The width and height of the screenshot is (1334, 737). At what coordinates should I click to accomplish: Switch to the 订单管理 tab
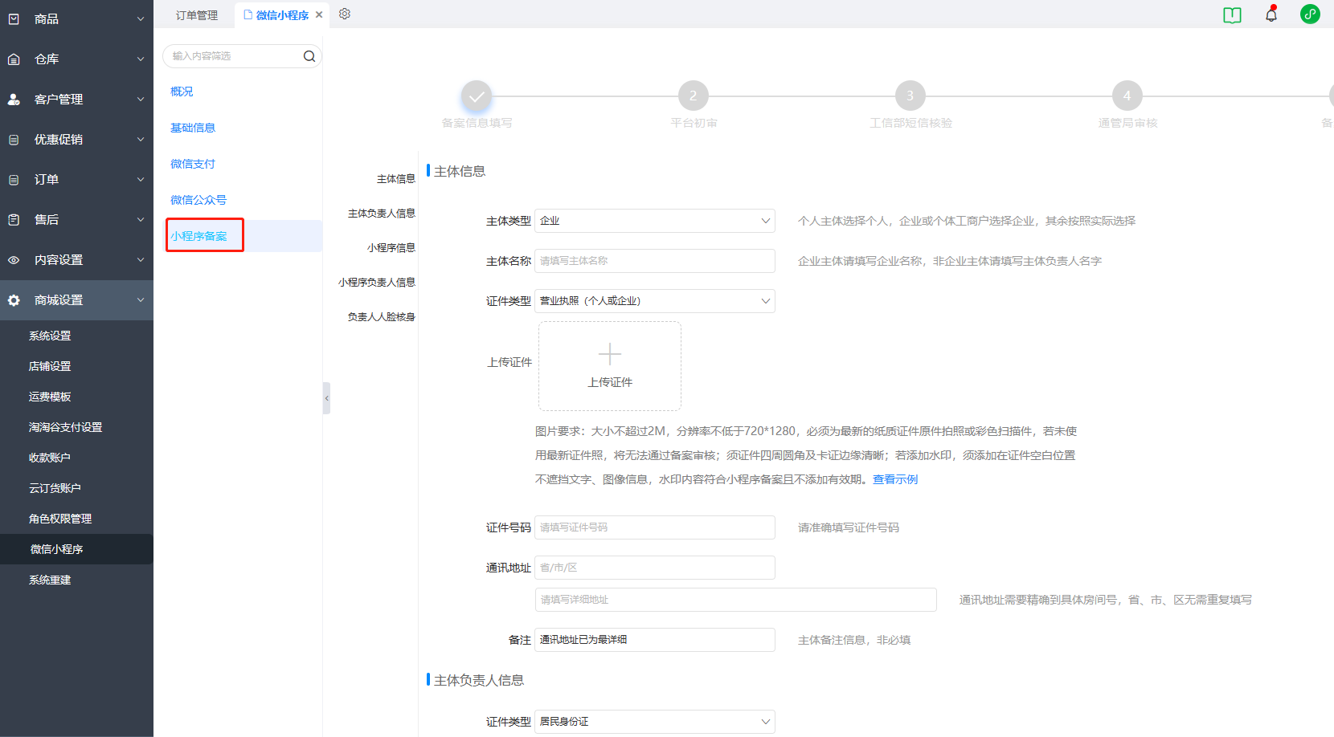pos(197,14)
